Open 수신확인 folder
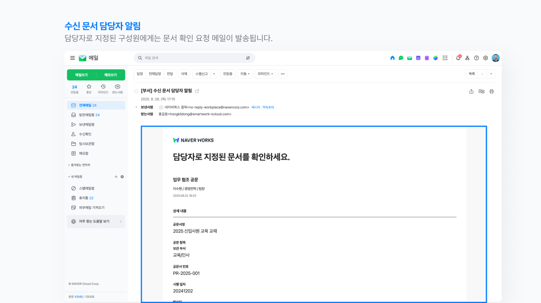The height and width of the screenshot is (303, 541). 96,134
